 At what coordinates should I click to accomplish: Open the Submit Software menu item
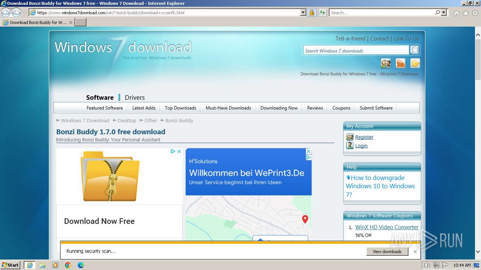tap(376, 108)
